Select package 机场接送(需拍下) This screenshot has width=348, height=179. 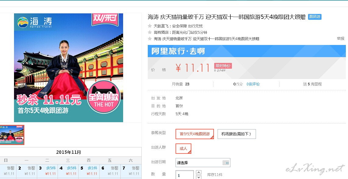(x=236, y=134)
